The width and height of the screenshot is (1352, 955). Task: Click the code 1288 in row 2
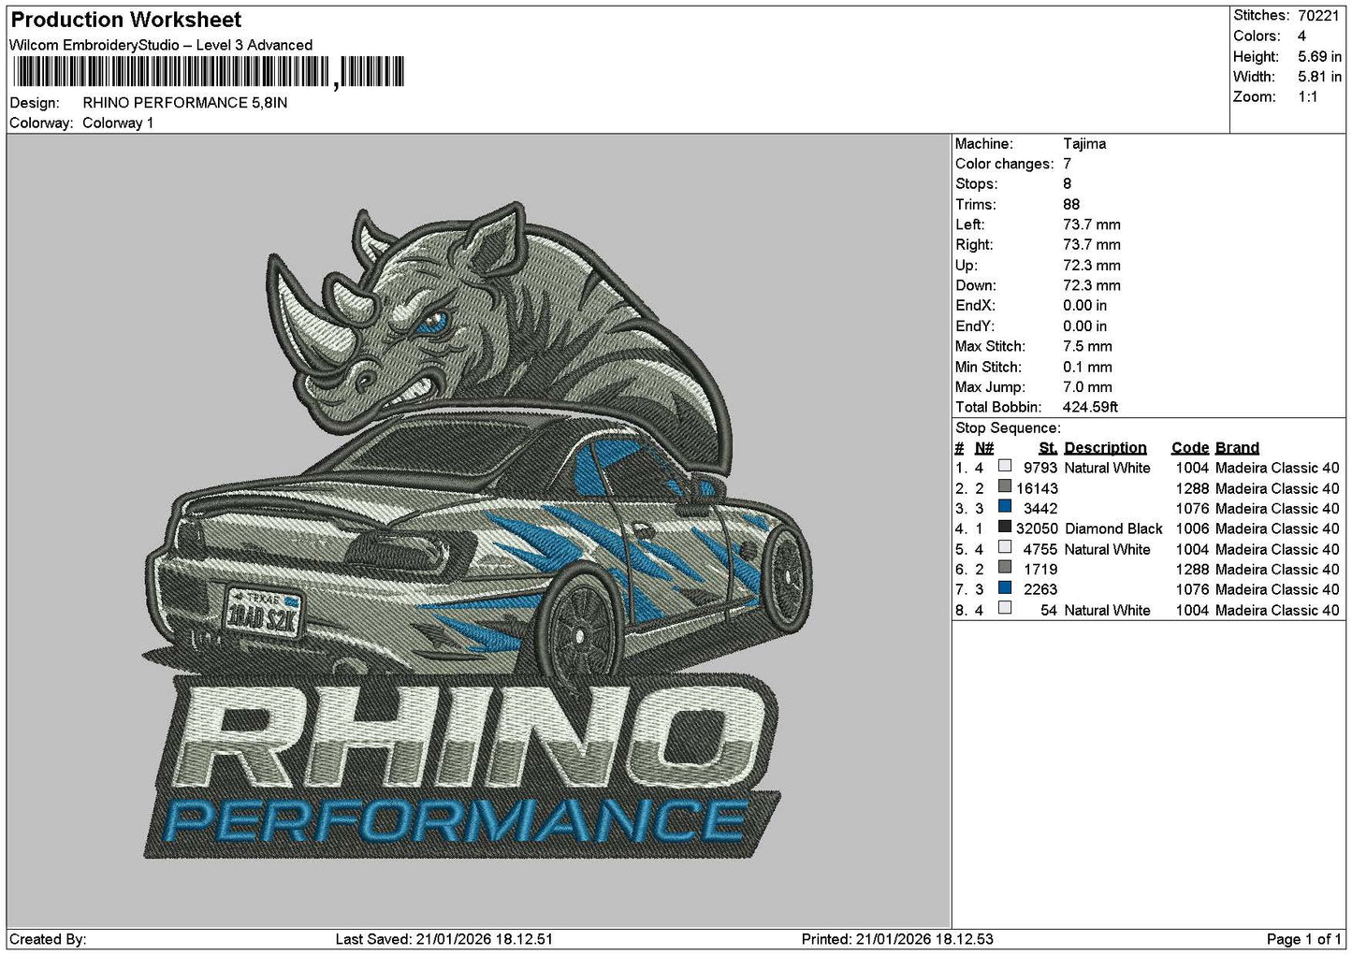pyautogui.click(x=1192, y=488)
